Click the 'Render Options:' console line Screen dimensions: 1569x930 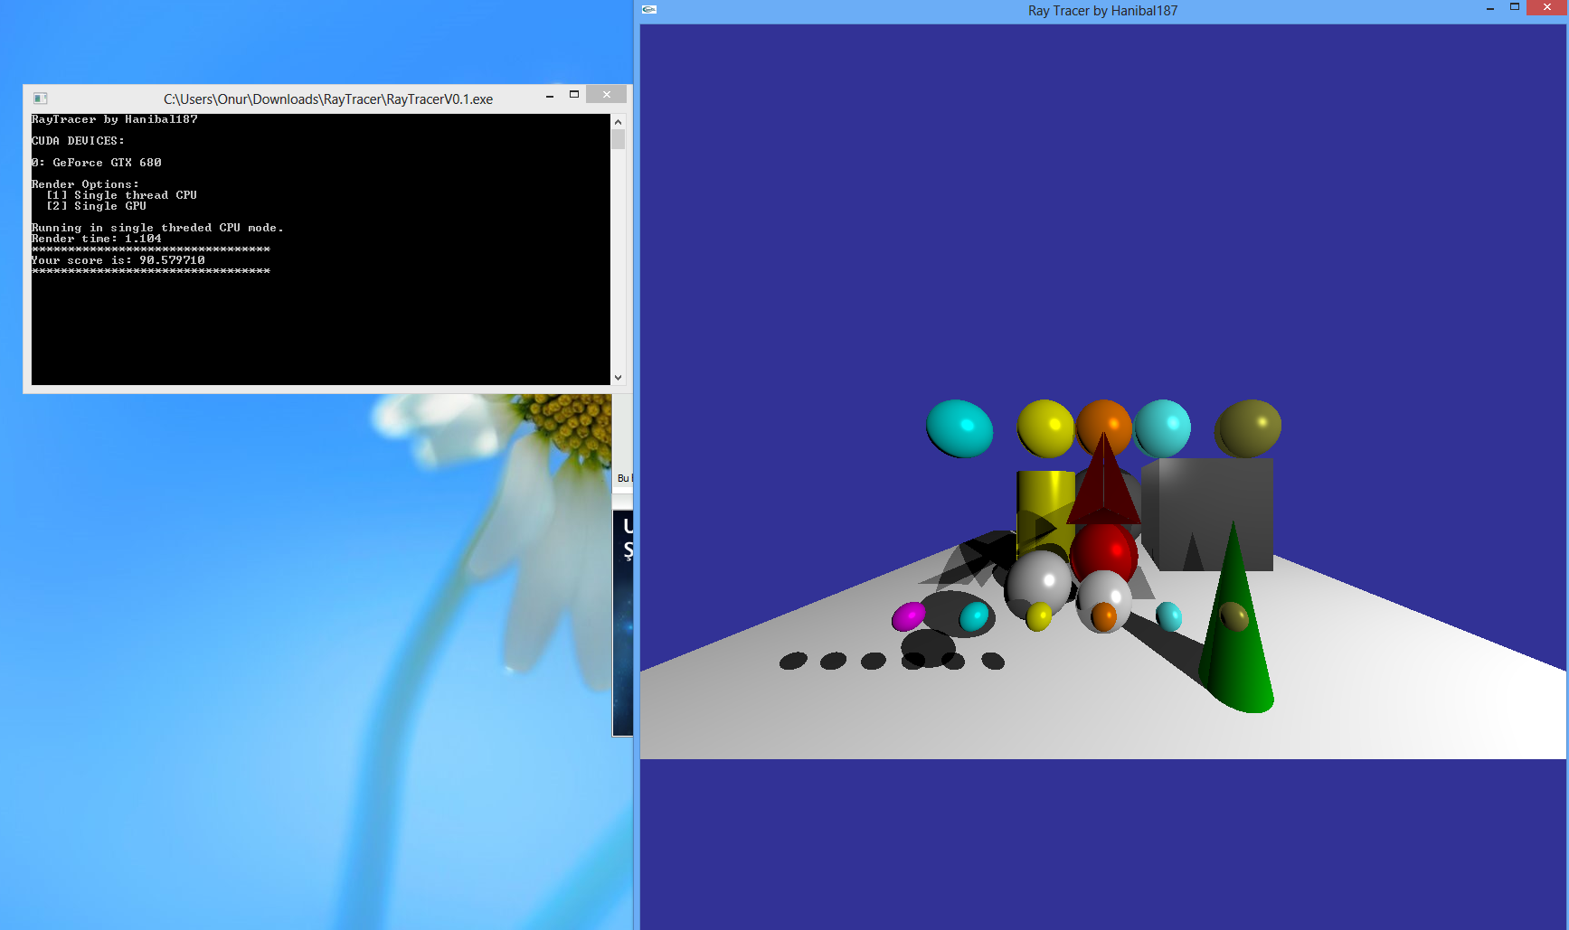(x=85, y=184)
